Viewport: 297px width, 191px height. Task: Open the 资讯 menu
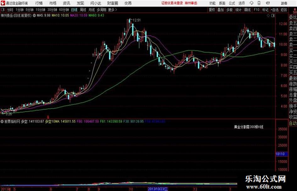(x=66, y=3)
